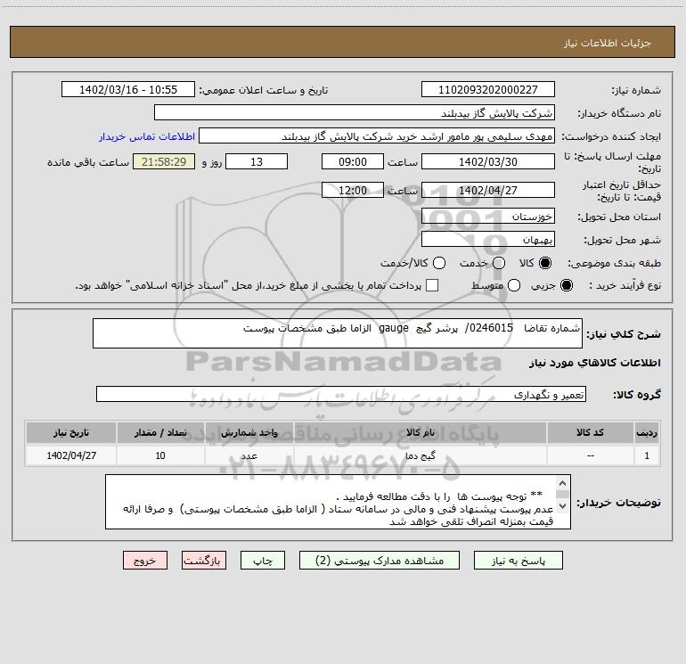Click the goods group field 'تعمیر و نگهداری'
This screenshot has width=686, height=664.
pos(341,394)
